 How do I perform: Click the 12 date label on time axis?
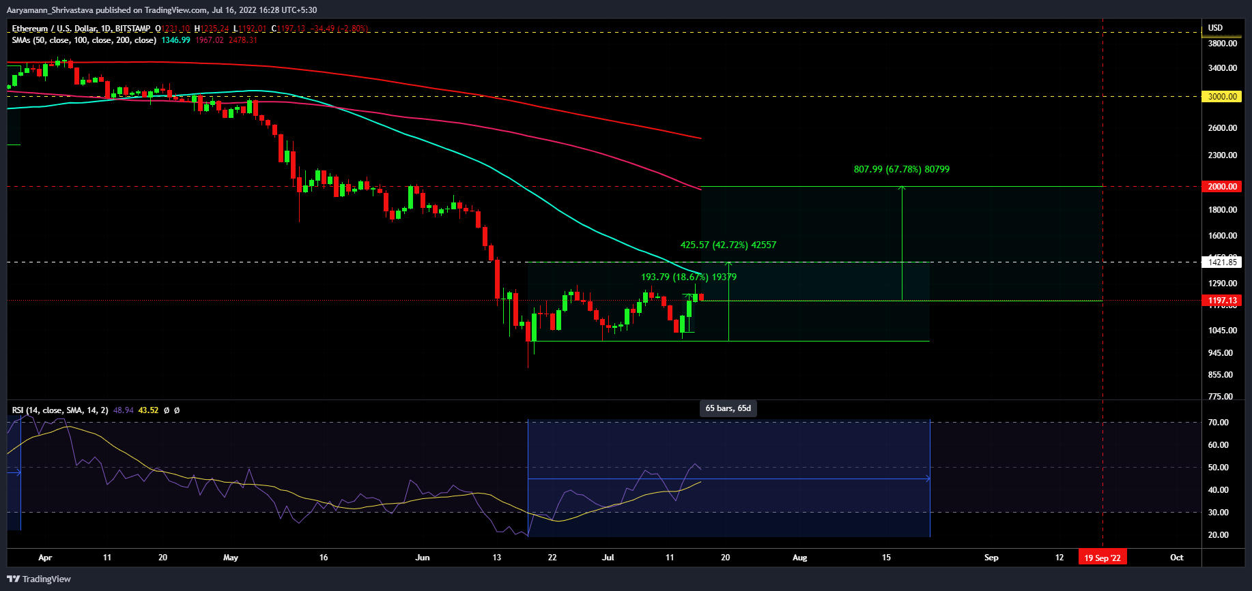1059,558
